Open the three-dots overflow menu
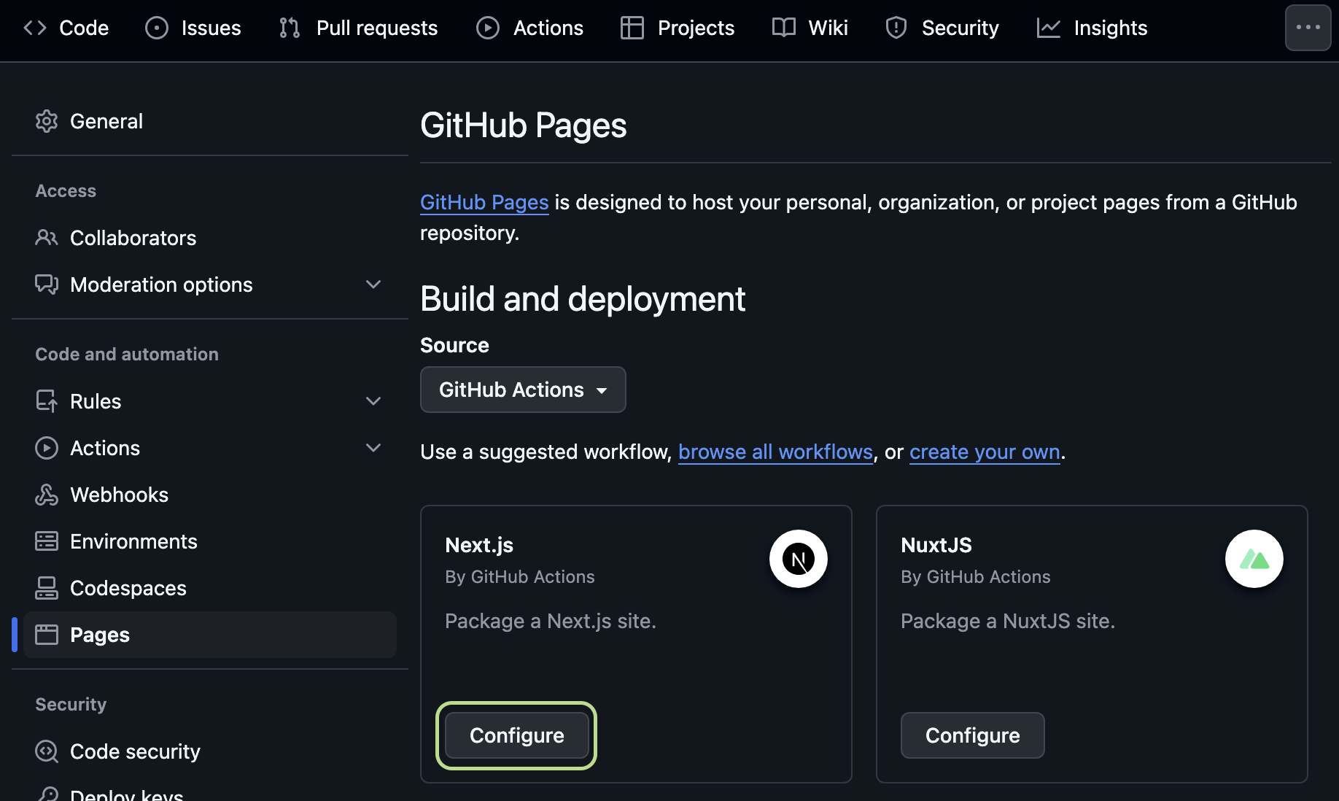The width and height of the screenshot is (1339, 801). pos(1308,28)
